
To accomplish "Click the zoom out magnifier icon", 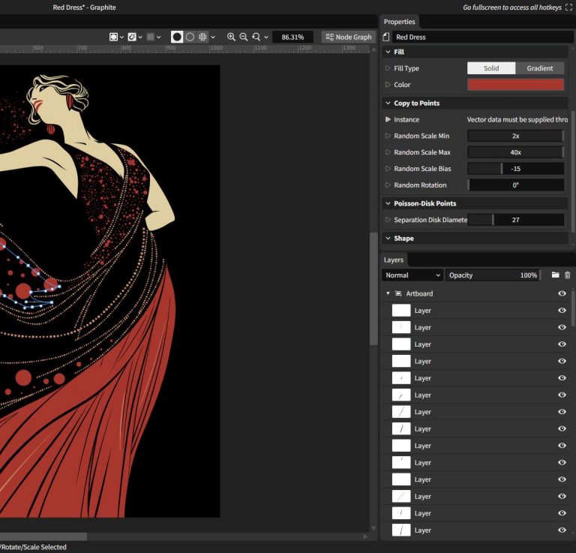I will [244, 37].
